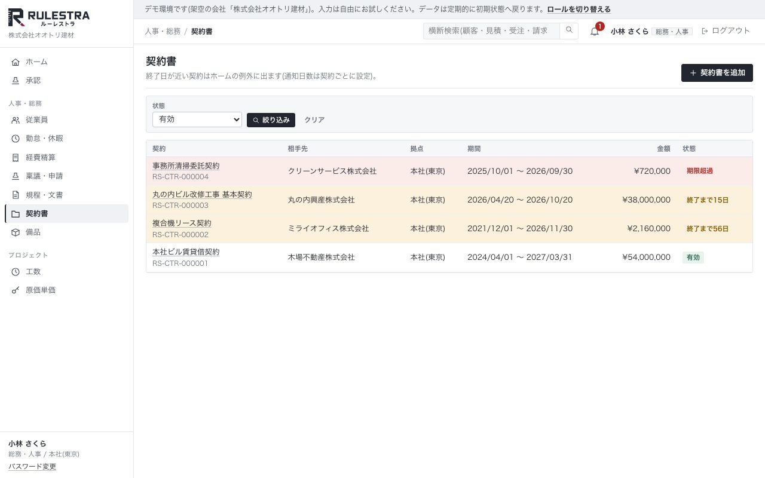Open 経費精算 menu item

(x=66, y=158)
